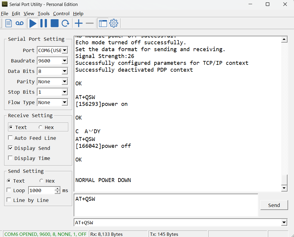Screen dimensions: 294x237
Task: Select Hex radio in Send Setting
Action: click(42, 181)
